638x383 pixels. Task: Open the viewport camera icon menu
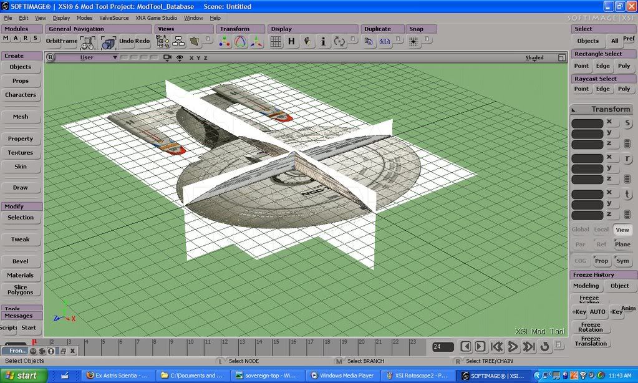(x=167, y=58)
